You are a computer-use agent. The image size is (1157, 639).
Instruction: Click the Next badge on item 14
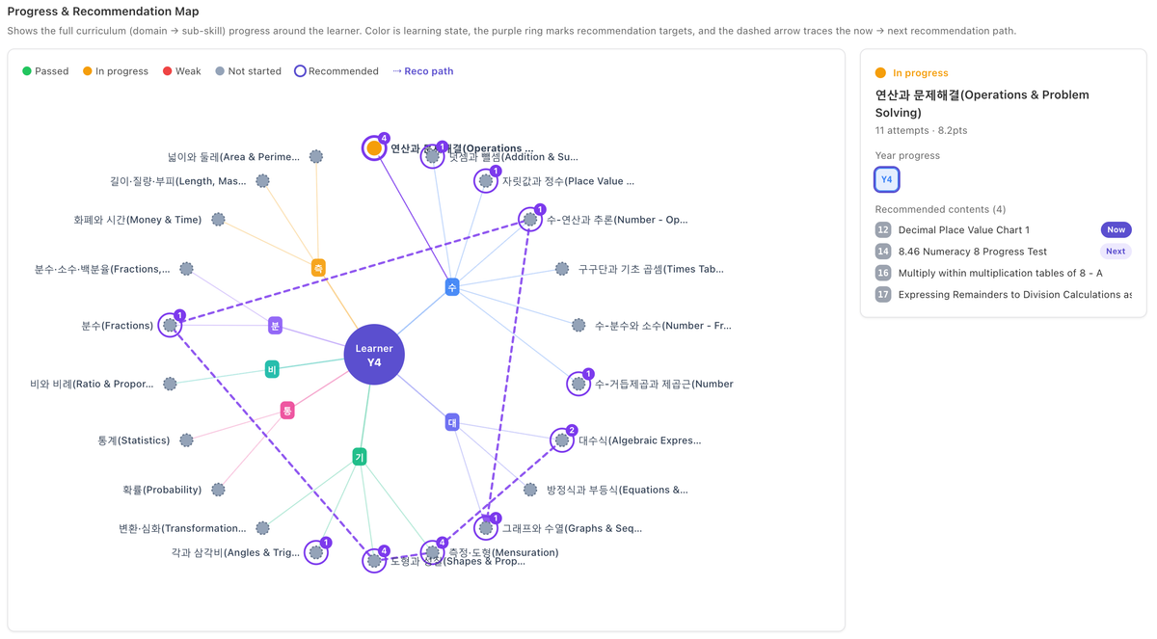click(x=1116, y=251)
